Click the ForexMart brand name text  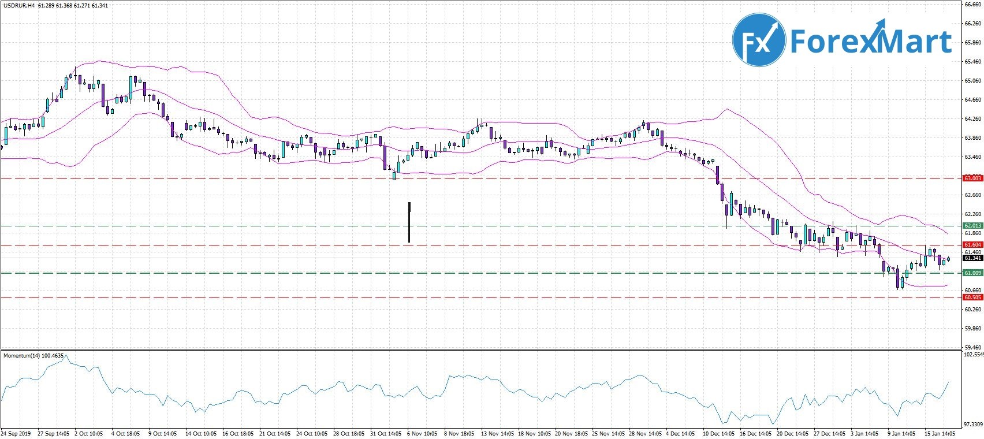click(870, 42)
